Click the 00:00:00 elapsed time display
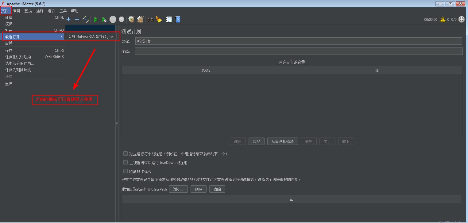The image size is (468, 223). [431, 19]
